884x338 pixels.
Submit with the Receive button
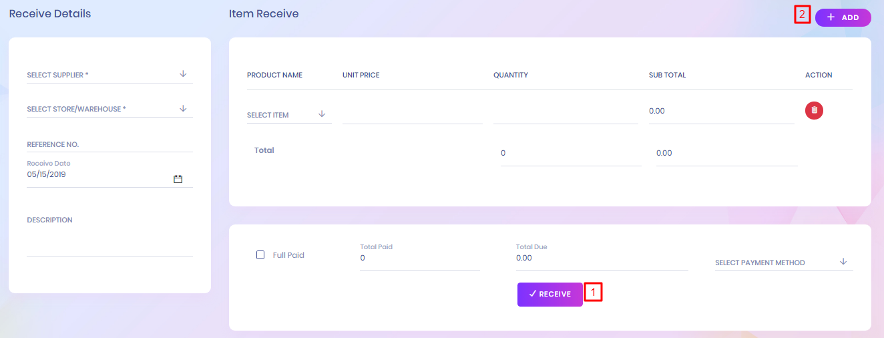tap(549, 295)
